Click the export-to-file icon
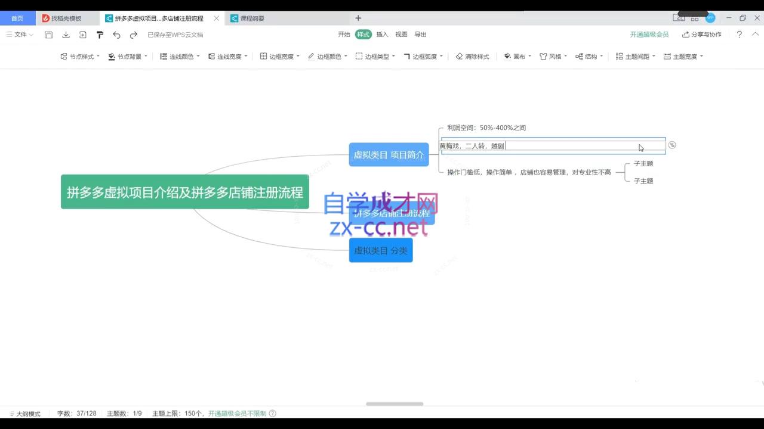This screenshot has height=429, width=764. coord(83,35)
